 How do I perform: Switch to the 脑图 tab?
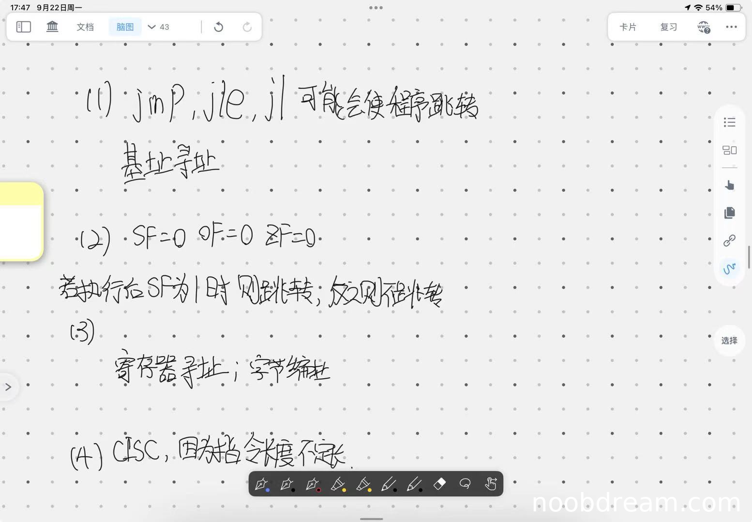point(125,27)
